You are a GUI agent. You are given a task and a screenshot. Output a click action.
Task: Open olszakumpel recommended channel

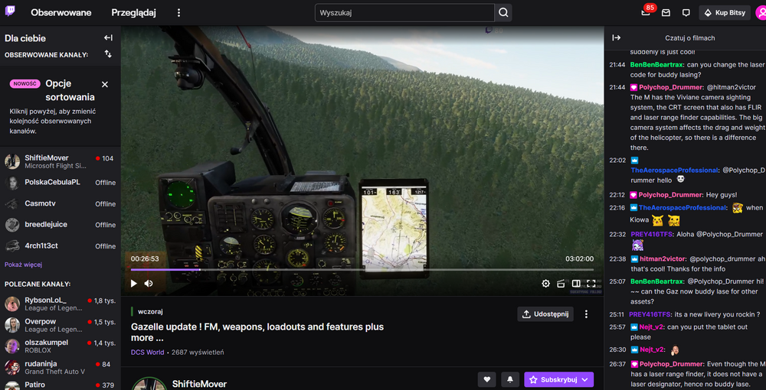(60, 346)
